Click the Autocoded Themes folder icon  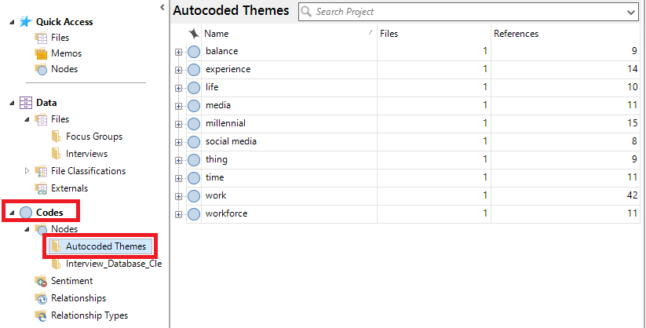point(56,246)
